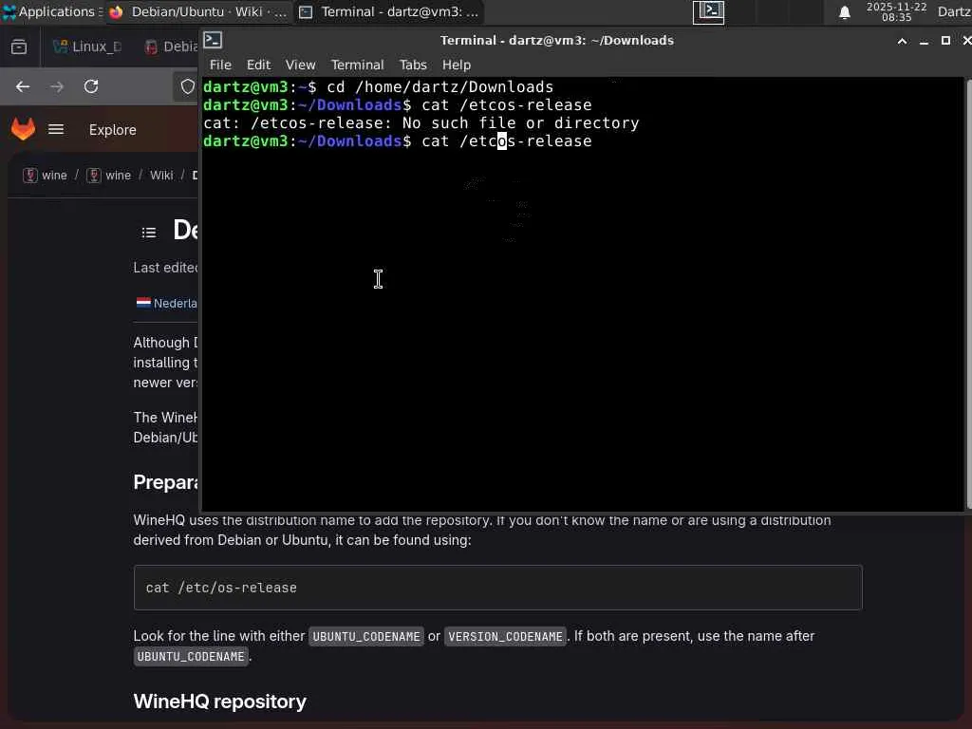
Task: Go back in the browser
Action: coord(23,86)
